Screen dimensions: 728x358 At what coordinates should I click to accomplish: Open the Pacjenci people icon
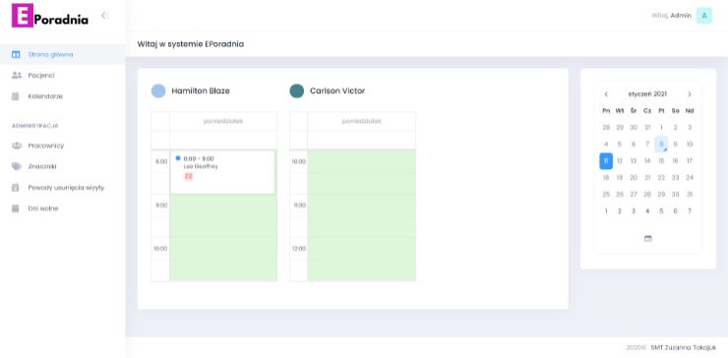click(x=17, y=75)
